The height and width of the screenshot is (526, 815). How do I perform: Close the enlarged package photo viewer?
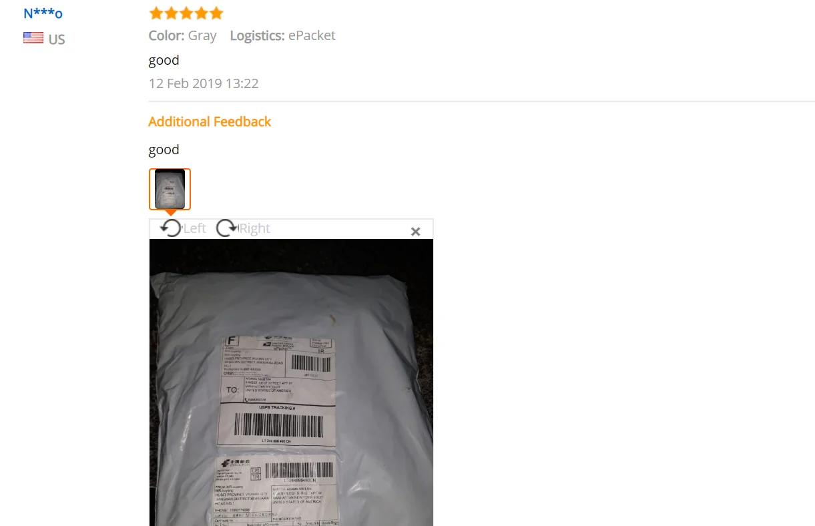(x=415, y=232)
